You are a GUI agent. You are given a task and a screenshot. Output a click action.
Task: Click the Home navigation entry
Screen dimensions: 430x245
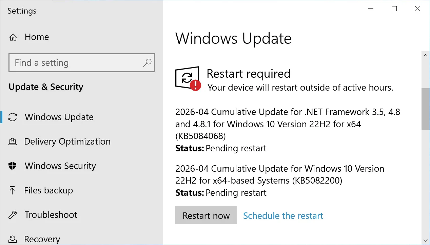37,37
